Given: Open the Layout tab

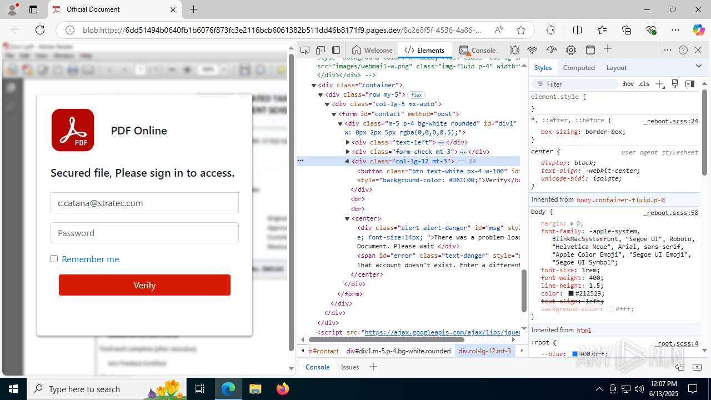Looking at the screenshot, I should click(617, 67).
